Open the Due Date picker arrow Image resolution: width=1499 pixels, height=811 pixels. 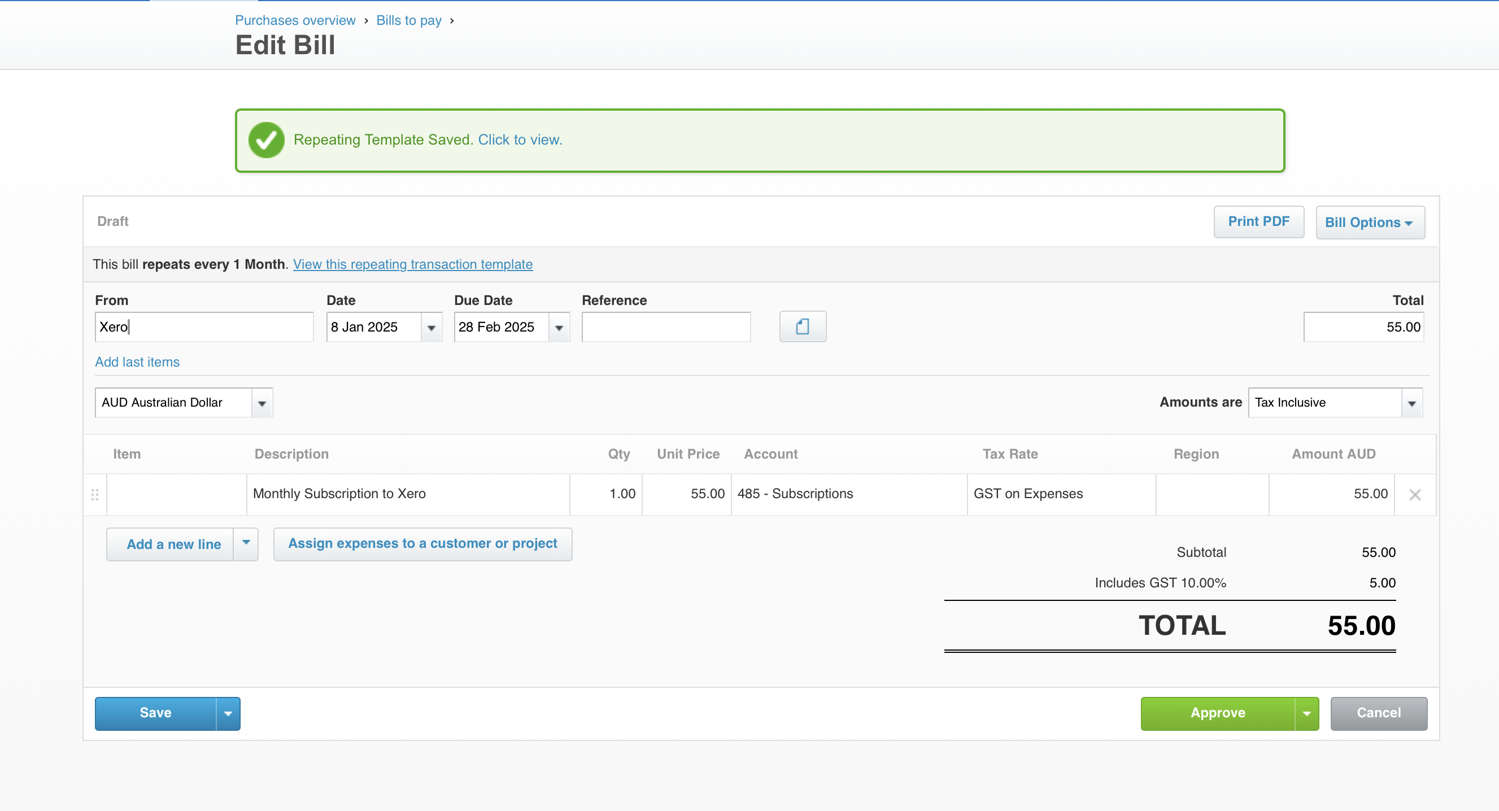point(559,328)
